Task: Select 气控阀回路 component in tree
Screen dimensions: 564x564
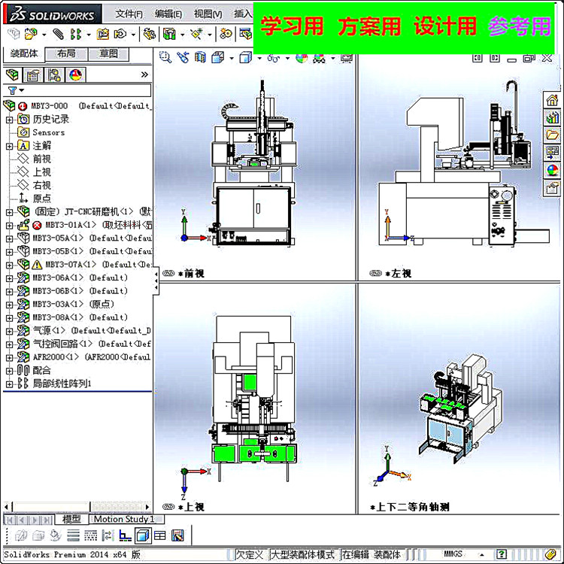Action: click(x=92, y=344)
